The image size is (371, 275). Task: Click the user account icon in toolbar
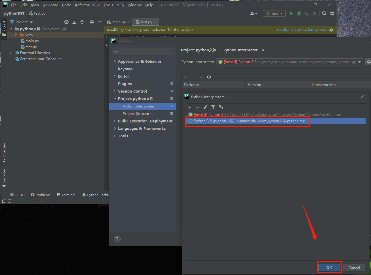pos(253,13)
